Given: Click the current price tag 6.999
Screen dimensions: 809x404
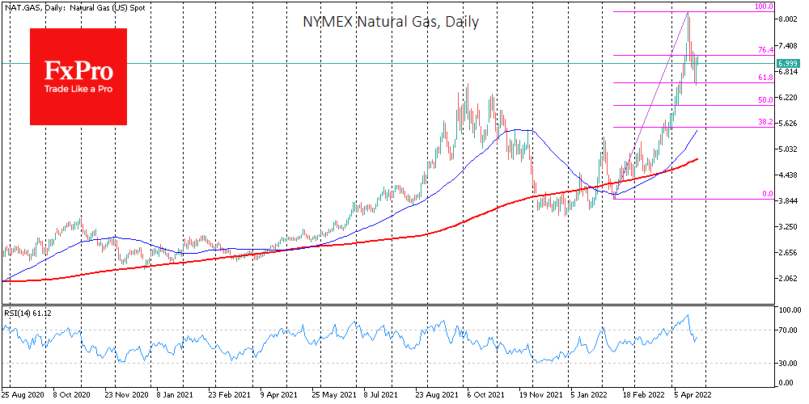Looking at the screenshot, I should 787,63.
